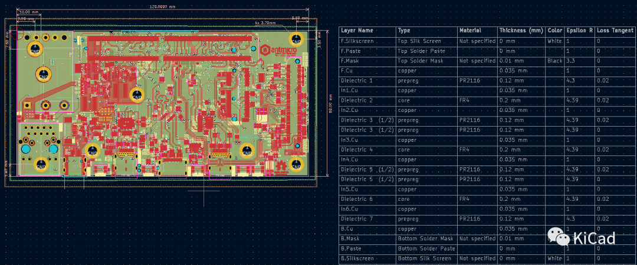Click the antmicro logo on the PCB
This screenshot has height=265, width=637.
pyautogui.click(x=278, y=51)
